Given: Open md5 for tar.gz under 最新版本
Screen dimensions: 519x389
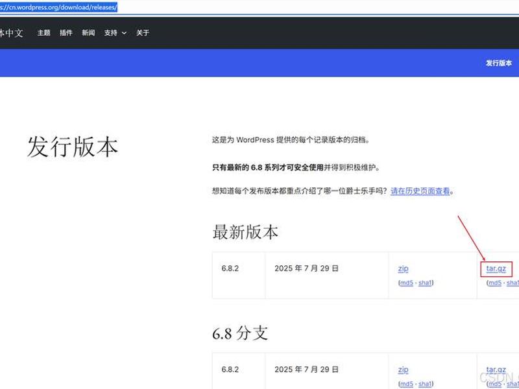Looking at the screenshot, I should tap(495, 283).
